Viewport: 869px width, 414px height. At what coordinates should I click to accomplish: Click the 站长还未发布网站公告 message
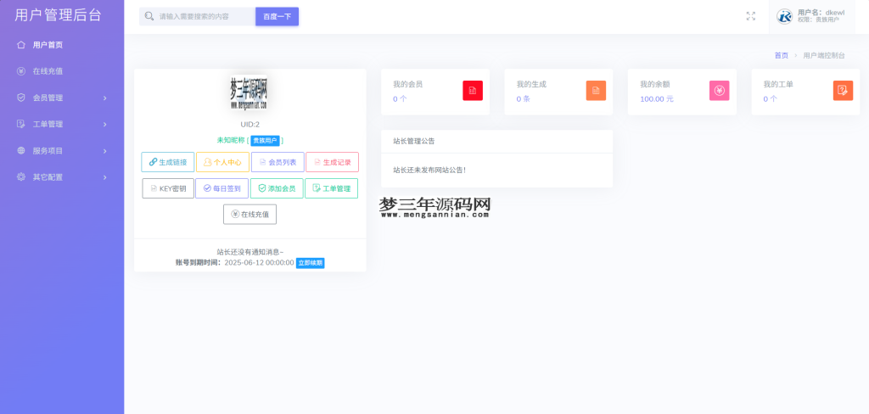tap(429, 170)
